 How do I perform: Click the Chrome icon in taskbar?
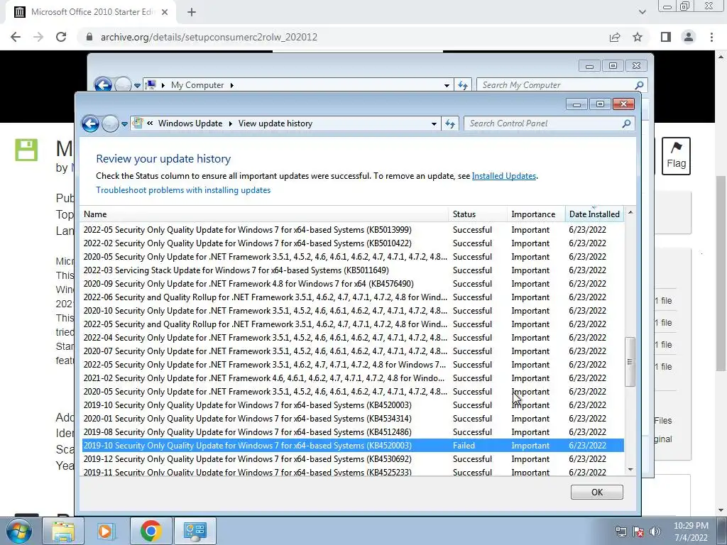click(151, 531)
